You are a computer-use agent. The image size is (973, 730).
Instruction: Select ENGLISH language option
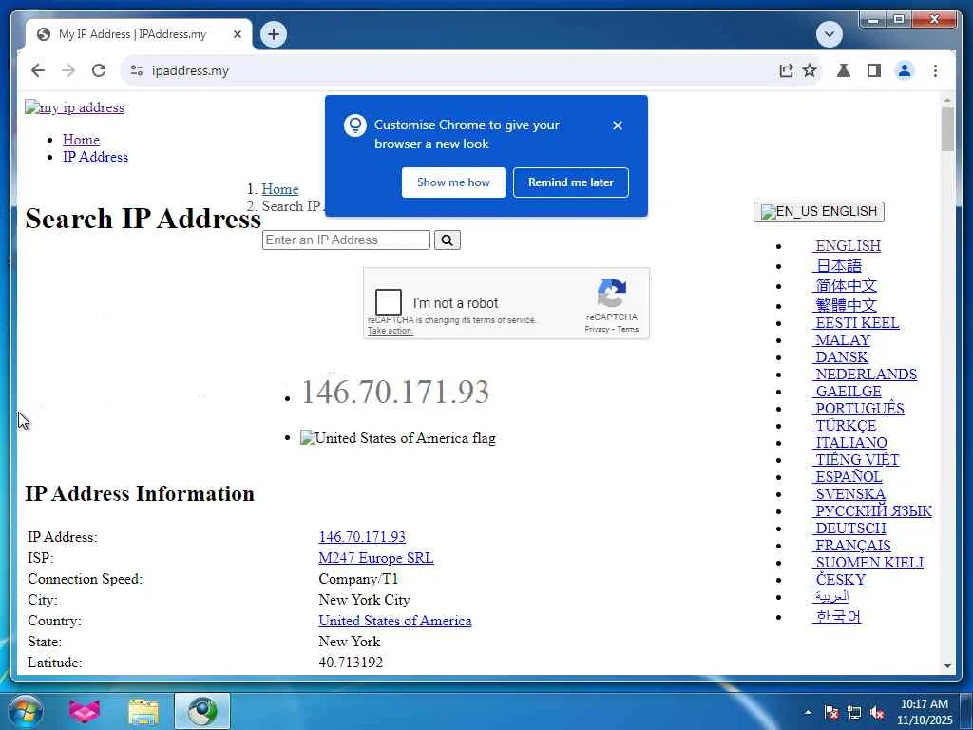point(847,246)
